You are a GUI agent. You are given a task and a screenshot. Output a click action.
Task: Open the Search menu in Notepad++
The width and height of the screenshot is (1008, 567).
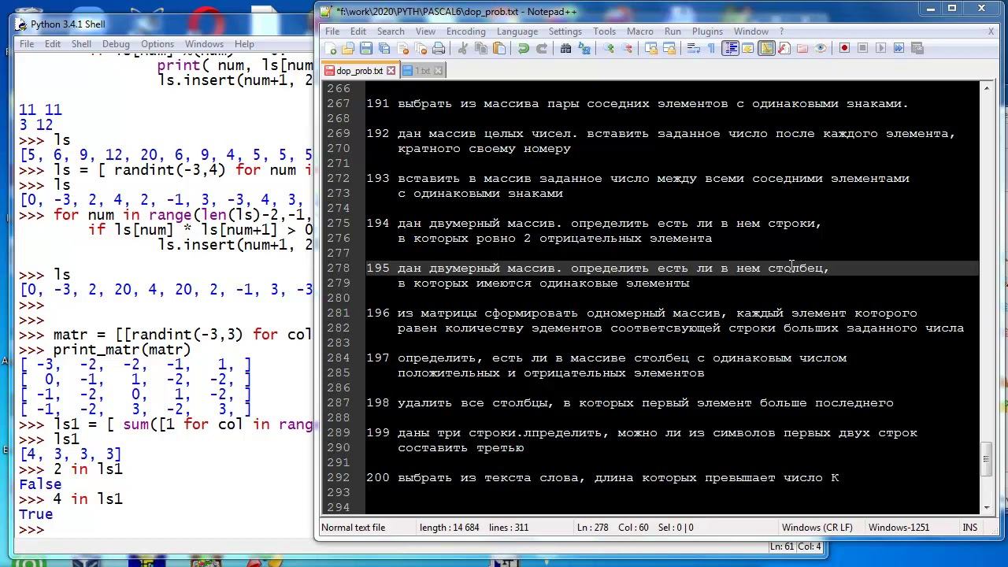(391, 31)
